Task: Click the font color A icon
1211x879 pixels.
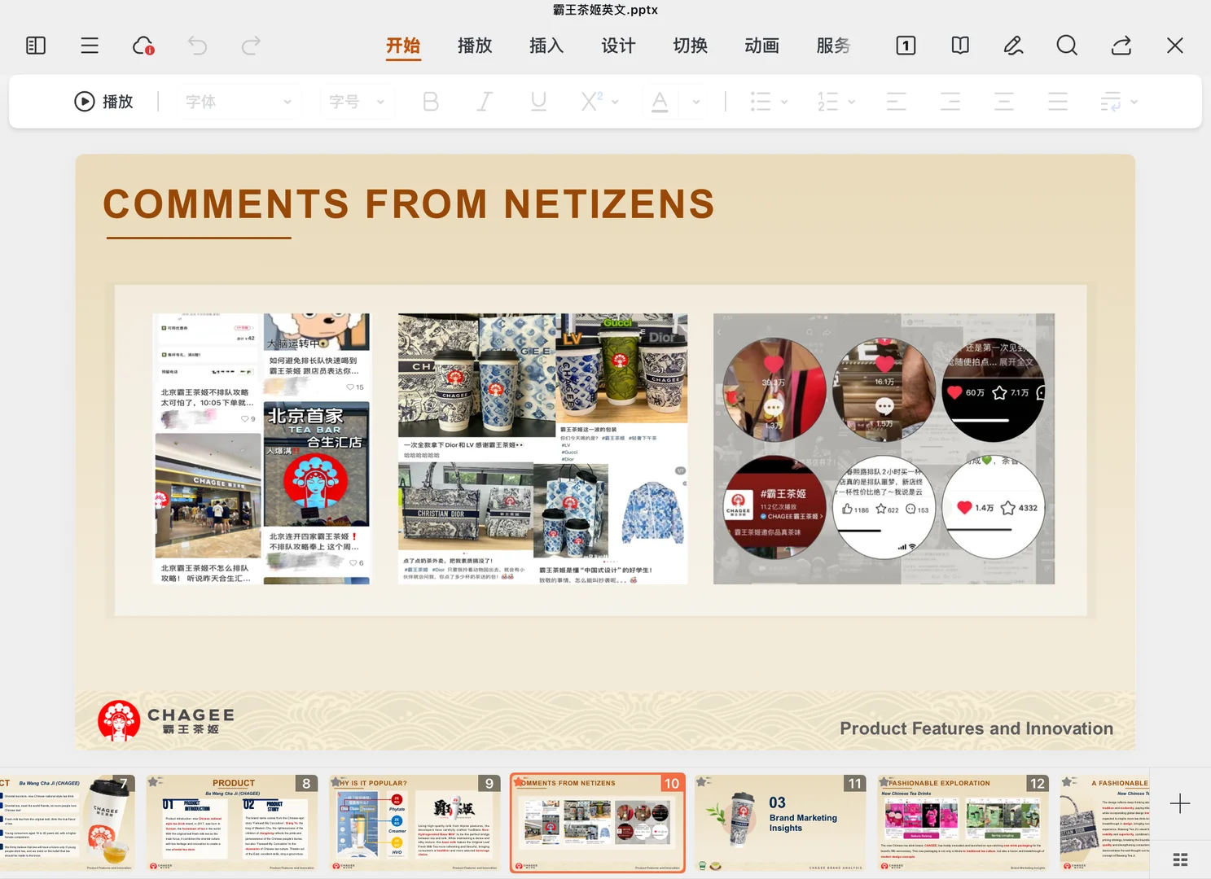Action: [660, 102]
